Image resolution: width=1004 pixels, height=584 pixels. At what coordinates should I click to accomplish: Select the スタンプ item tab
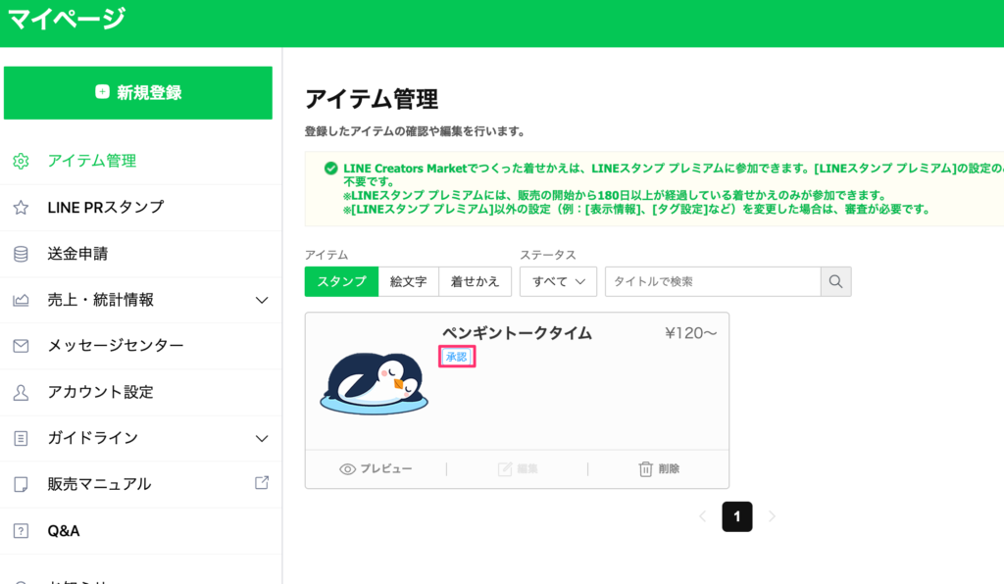(x=341, y=281)
